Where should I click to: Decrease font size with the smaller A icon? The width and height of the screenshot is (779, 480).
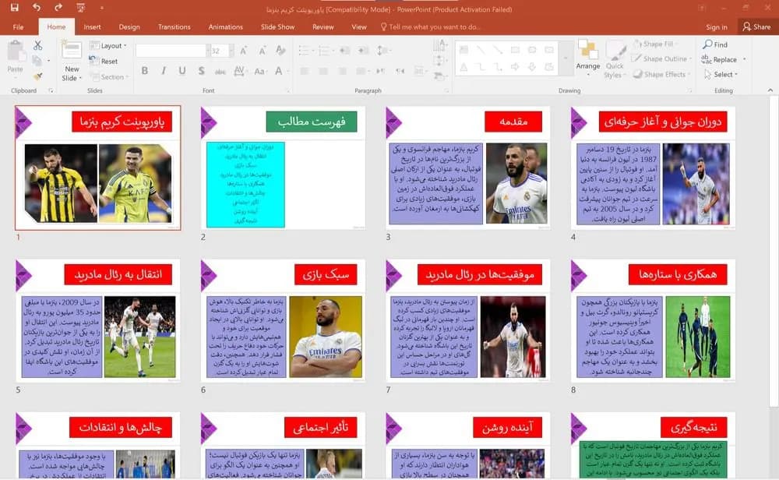[262, 51]
